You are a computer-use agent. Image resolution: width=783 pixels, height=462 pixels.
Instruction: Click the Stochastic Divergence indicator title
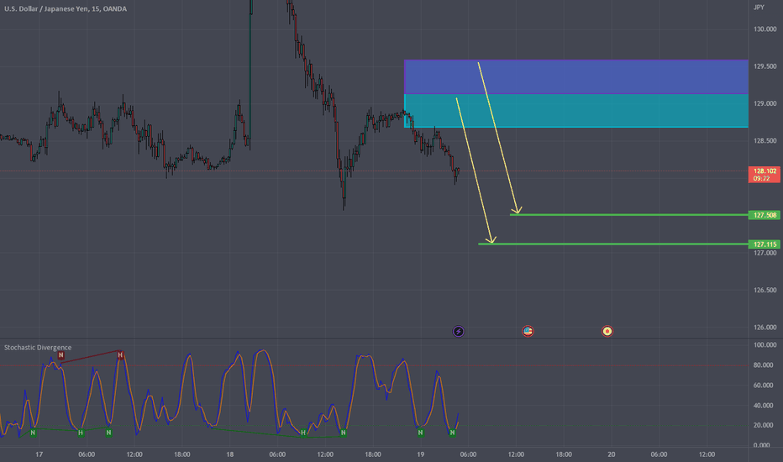pyautogui.click(x=38, y=347)
